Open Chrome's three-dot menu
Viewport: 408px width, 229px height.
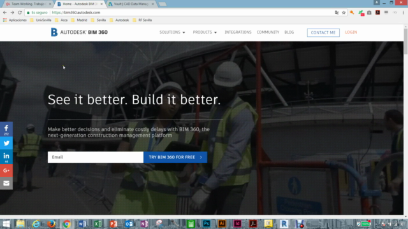[404, 13]
